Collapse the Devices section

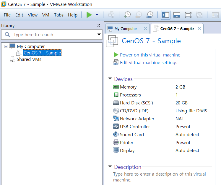click(110, 79)
